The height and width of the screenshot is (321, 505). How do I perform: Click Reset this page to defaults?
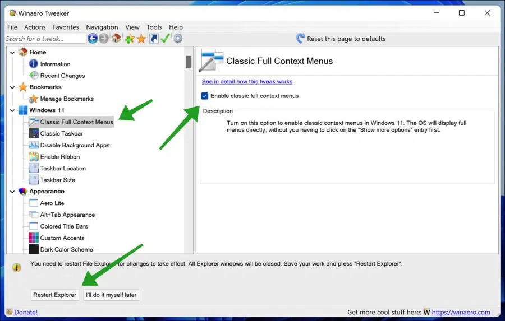click(x=346, y=39)
